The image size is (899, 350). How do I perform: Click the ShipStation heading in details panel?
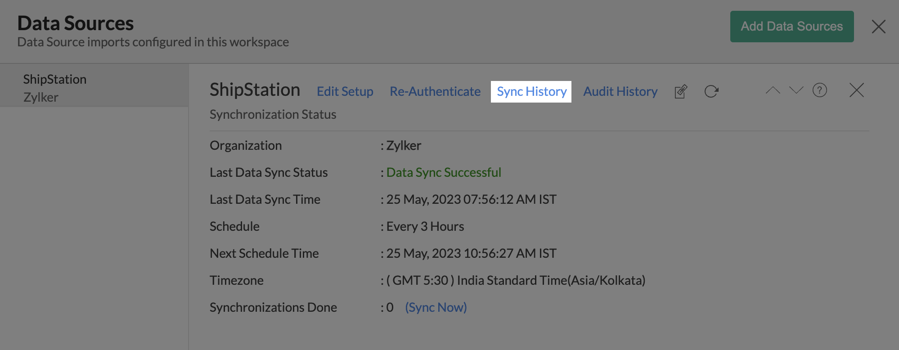pos(255,90)
